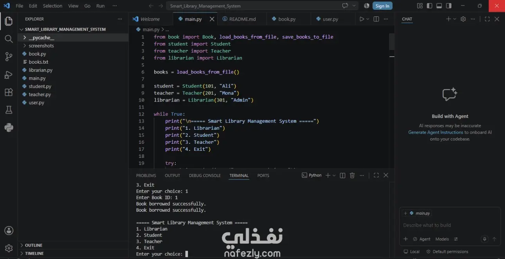Open the Selection menu

(x=52, y=6)
